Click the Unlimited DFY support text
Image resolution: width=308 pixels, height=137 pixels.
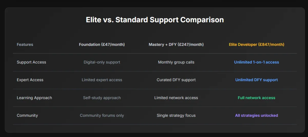256,80
